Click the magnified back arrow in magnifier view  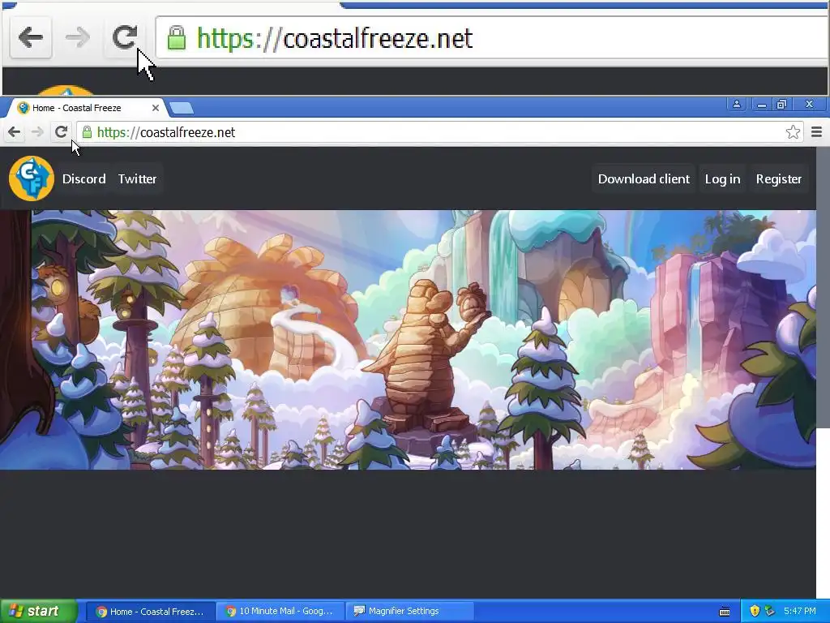click(31, 37)
